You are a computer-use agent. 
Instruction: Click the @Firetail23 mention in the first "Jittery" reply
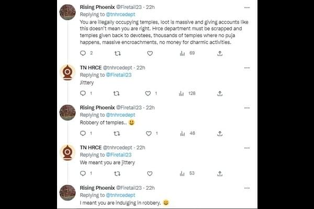point(120,75)
